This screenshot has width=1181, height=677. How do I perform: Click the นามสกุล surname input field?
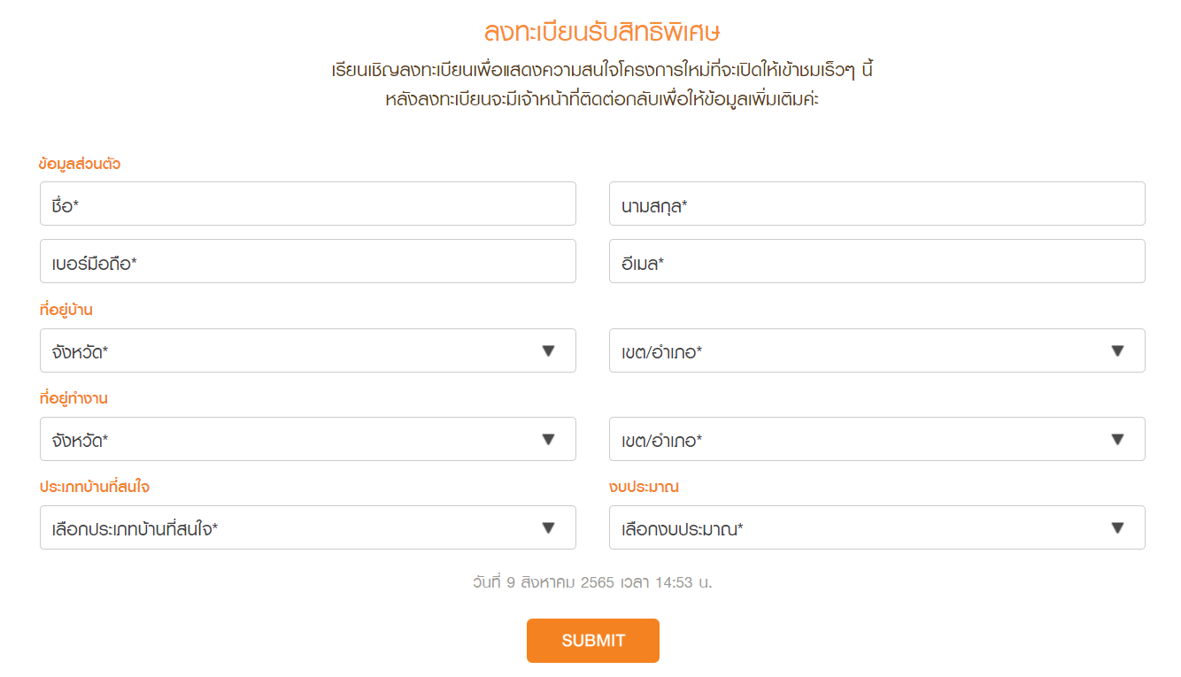tap(877, 204)
